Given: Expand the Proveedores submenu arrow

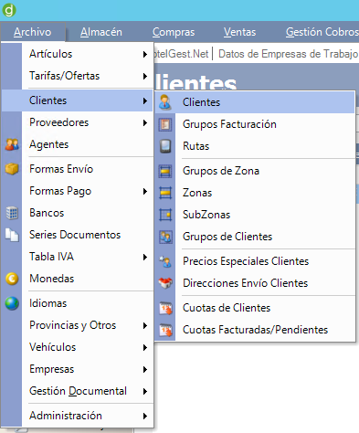Looking at the screenshot, I should tap(145, 122).
